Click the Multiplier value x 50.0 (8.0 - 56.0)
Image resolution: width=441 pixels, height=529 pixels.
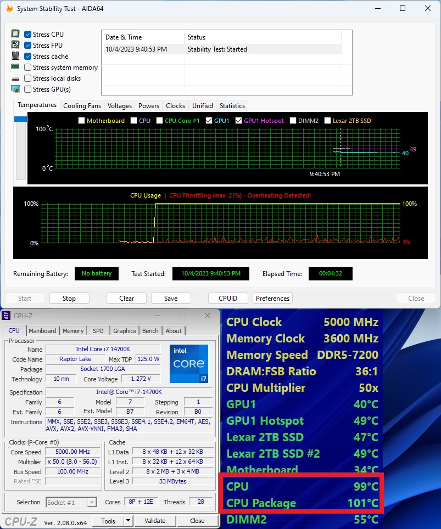click(x=72, y=462)
